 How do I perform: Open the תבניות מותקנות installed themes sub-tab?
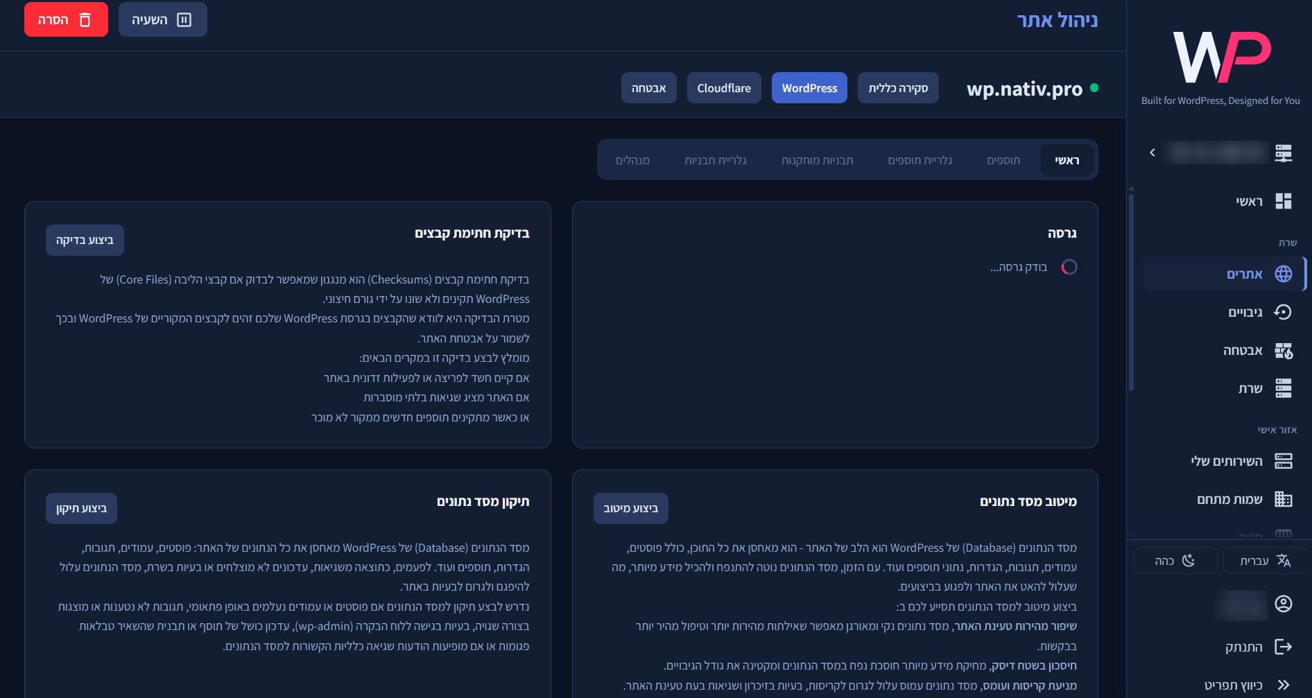(x=817, y=160)
